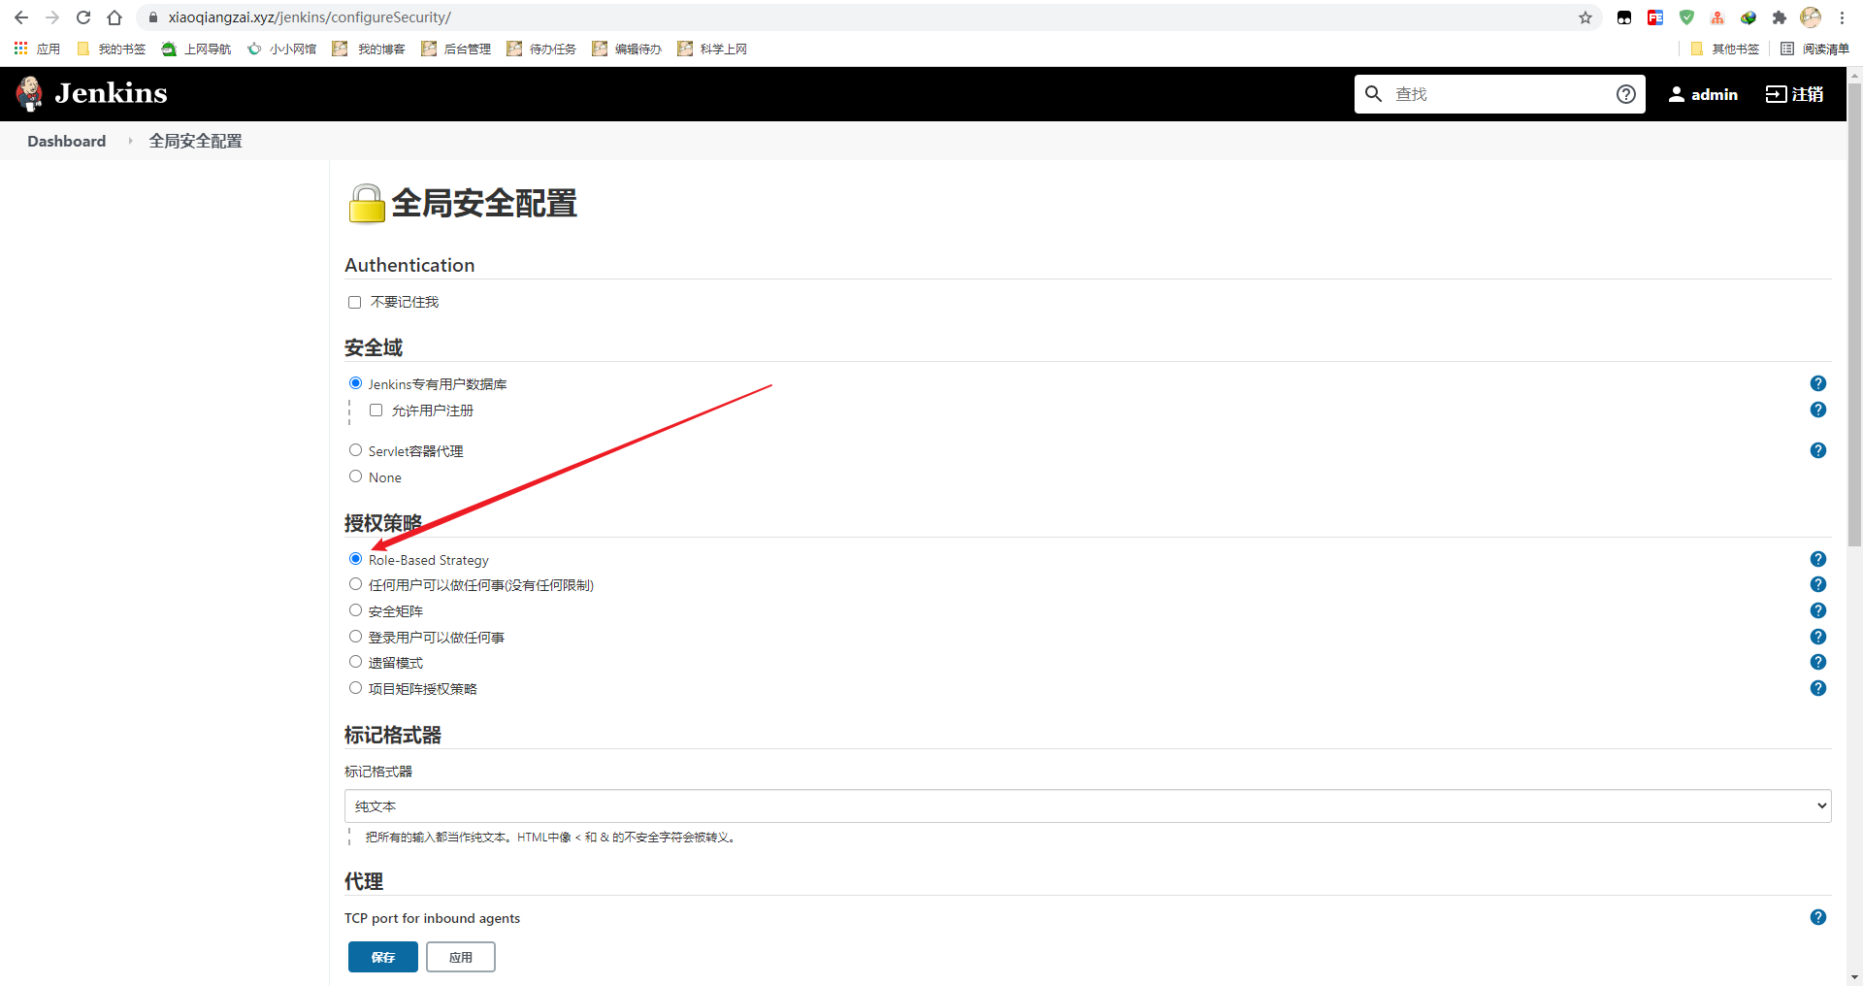Select Jenkins专有用户数据库 radio button
This screenshot has width=1863, height=986.
[355, 383]
